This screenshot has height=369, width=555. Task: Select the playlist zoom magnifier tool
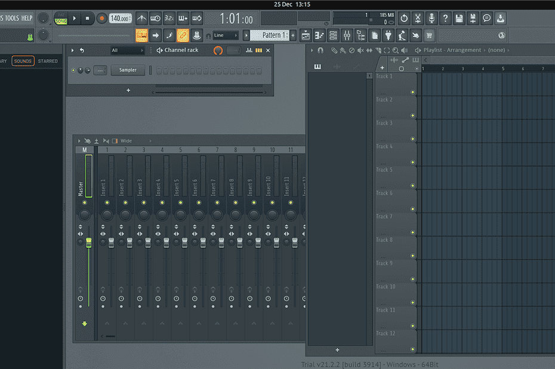tap(396, 50)
